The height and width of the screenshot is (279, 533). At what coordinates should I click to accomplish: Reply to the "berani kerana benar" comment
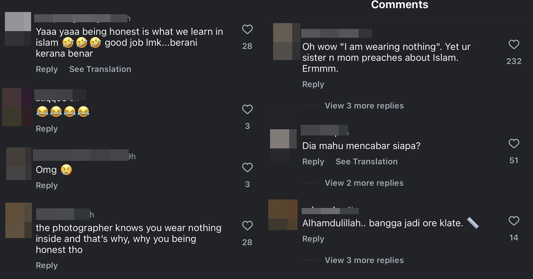(x=47, y=69)
